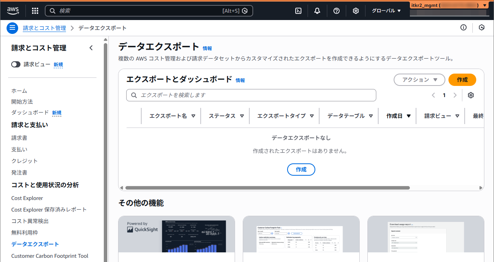This screenshot has width=494, height=262.
Task: Sort by エクスポート名 column
Action: tap(172, 116)
